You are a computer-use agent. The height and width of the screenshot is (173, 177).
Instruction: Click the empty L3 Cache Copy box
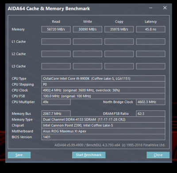pyautogui.click(x=119, y=66)
